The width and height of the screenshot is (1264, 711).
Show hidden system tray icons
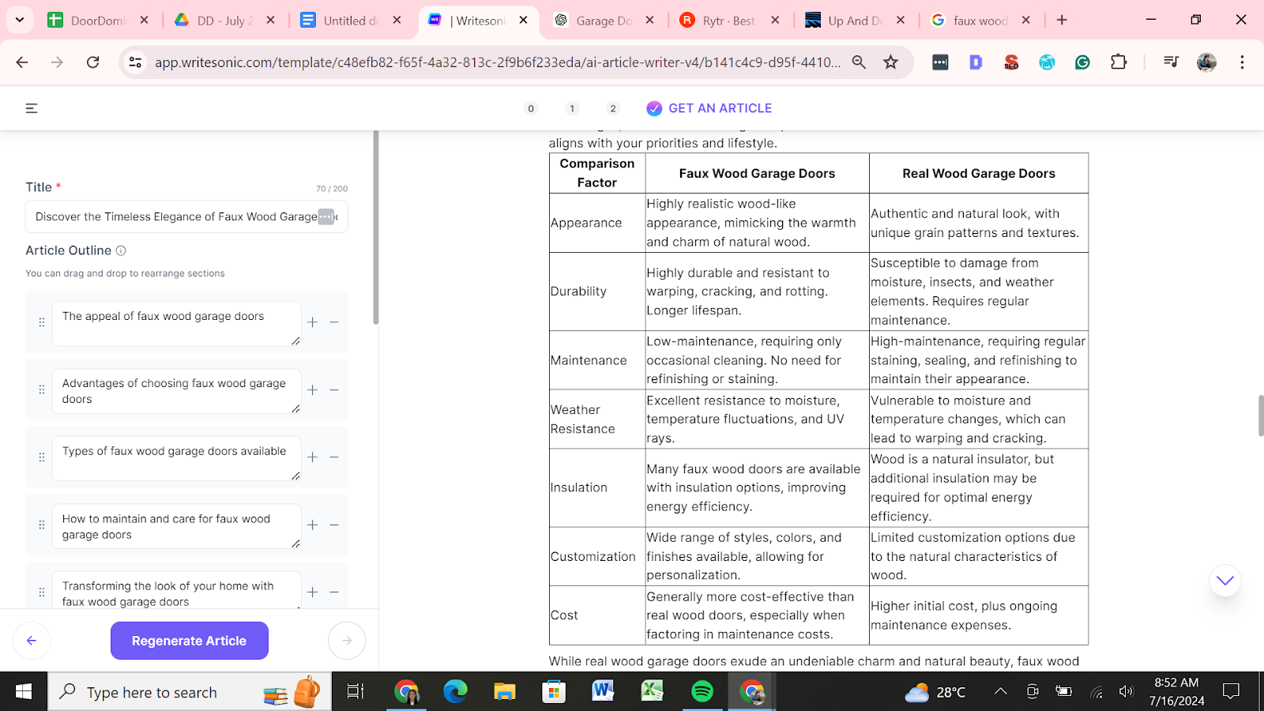pos(1000,692)
